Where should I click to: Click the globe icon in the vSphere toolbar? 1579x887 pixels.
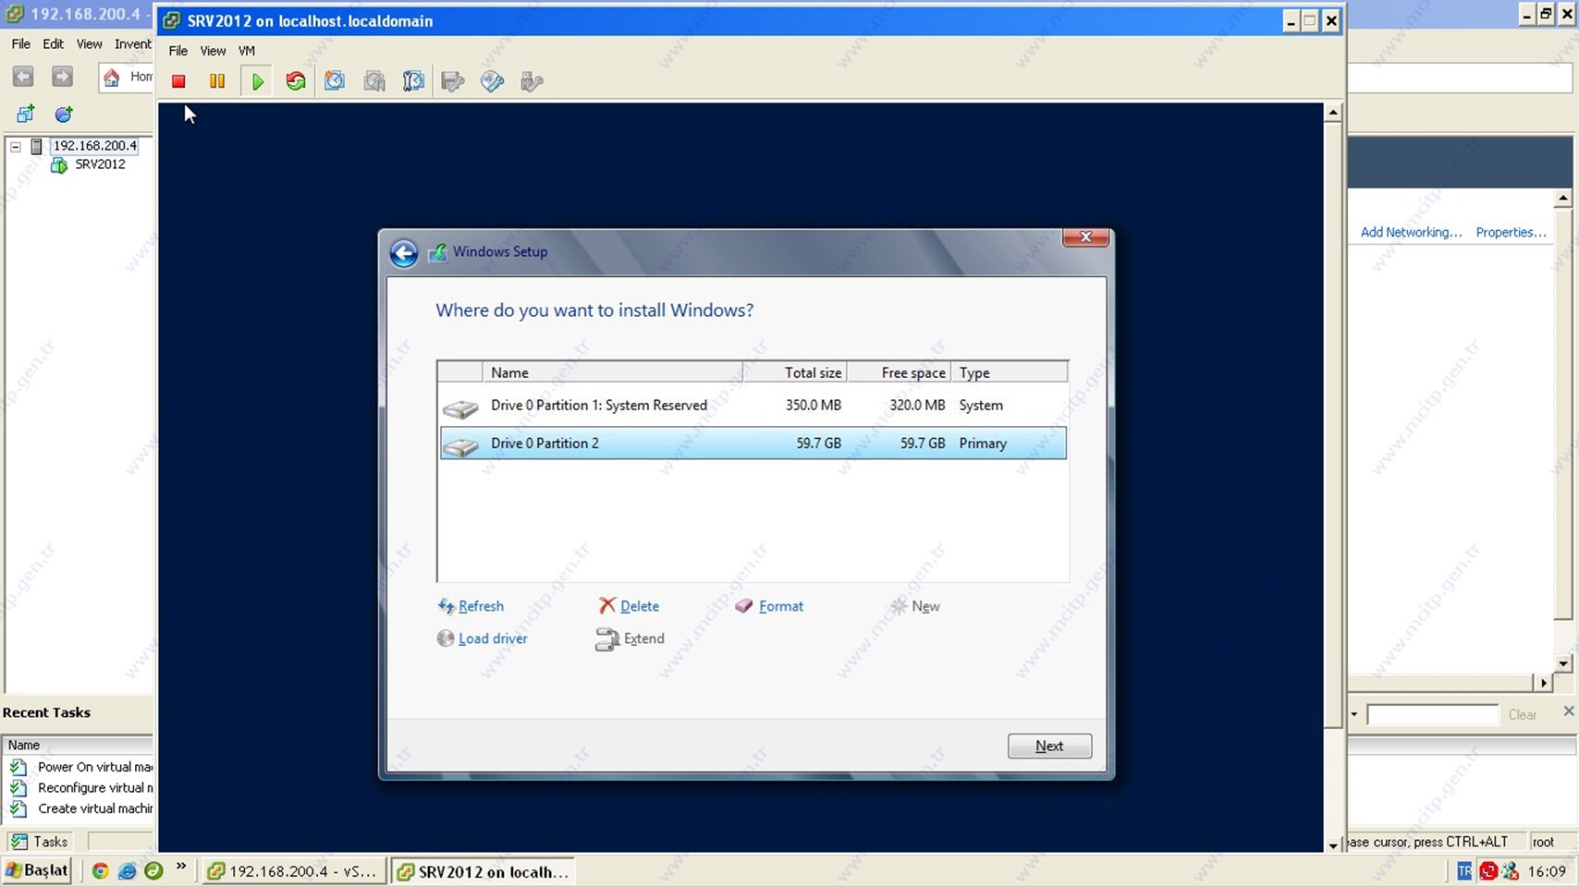pyautogui.click(x=64, y=115)
